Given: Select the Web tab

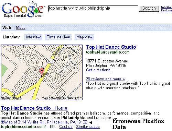Looking at the screenshot, I should click(x=7, y=27).
